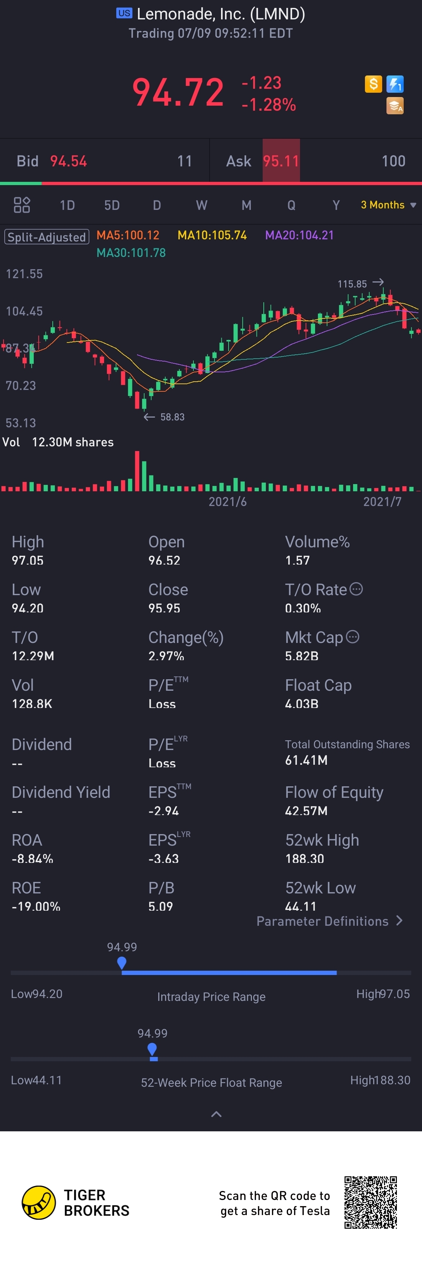422x1274 pixels.
Task: Switch to the 1D chart tab
Action: click(x=67, y=205)
